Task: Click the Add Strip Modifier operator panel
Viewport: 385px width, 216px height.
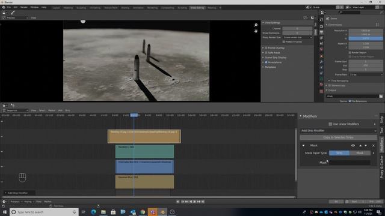Action: tap(19, 193)
